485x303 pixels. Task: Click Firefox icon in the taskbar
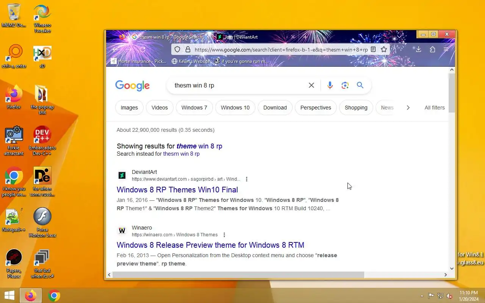31,295
